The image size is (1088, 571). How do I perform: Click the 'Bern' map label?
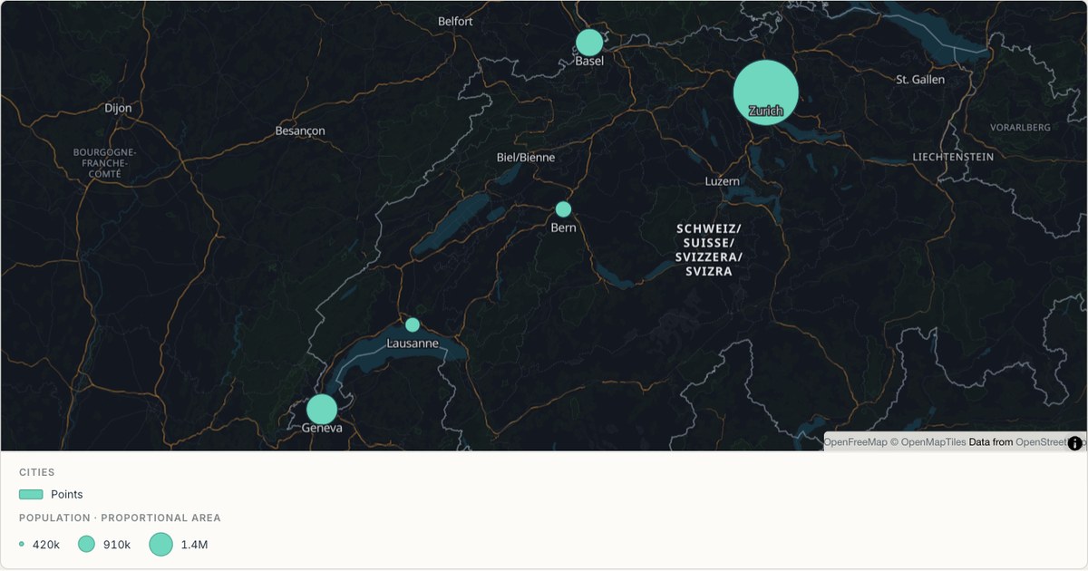coord(563,227)
